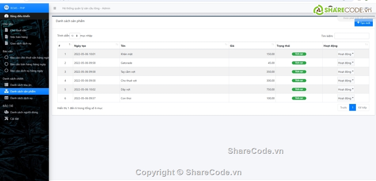Viewport: 376px width, 181px height.
Task: Expand Hoạt động dropdown for Dây vợt row
Action: click(346, 90)
